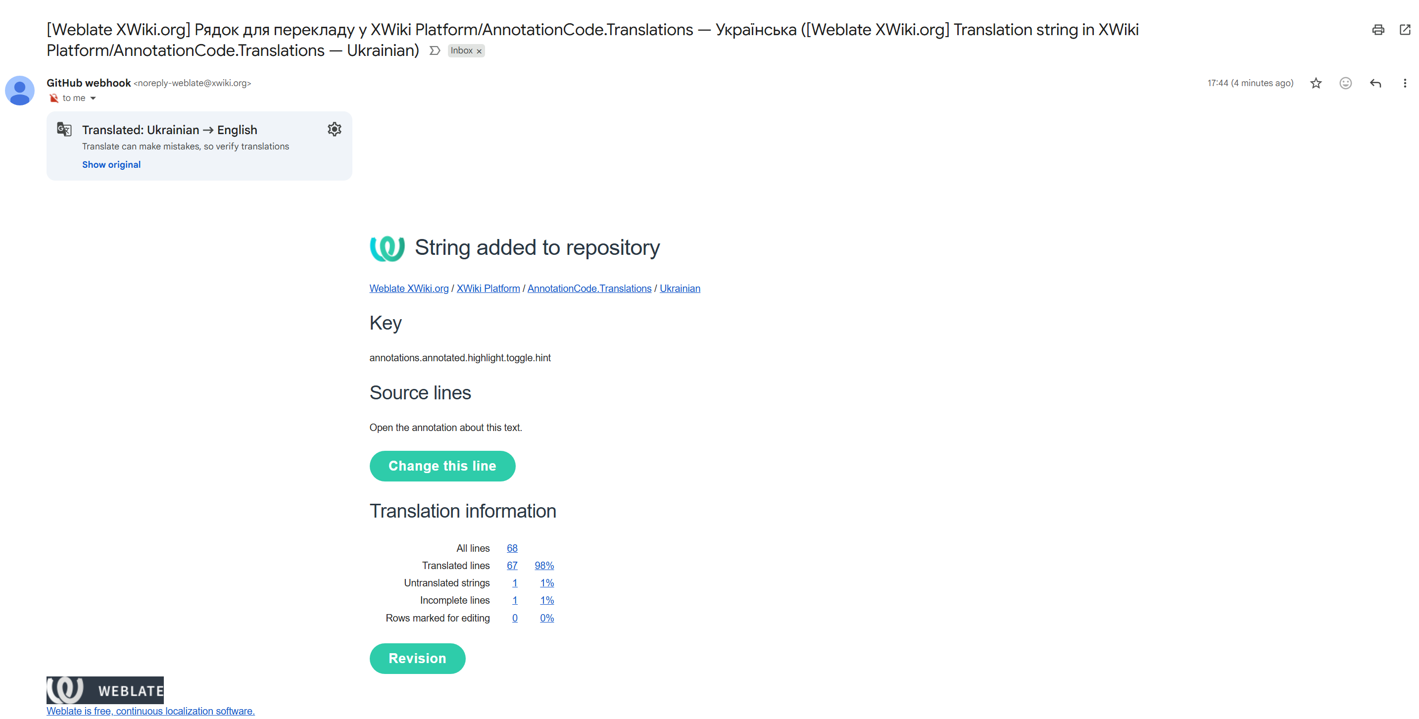Open the XWiki Platform breadcrumb link
Screen dimensions: 1419x719
click(488, 288)
